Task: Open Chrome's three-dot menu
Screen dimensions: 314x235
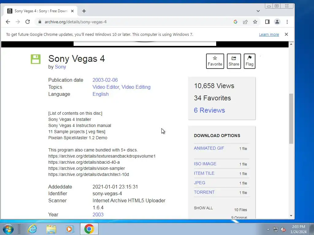Action: coord(287,22)
